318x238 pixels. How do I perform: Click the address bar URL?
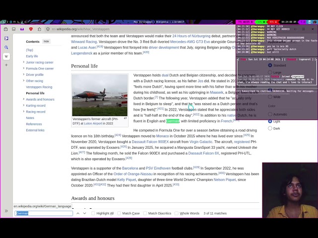pyautogui.click(x=80, y=29)
